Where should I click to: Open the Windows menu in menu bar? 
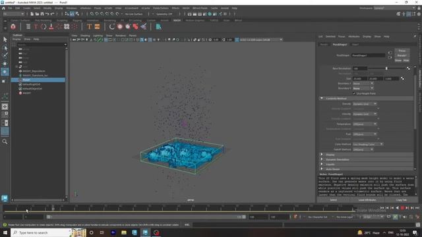71,9
